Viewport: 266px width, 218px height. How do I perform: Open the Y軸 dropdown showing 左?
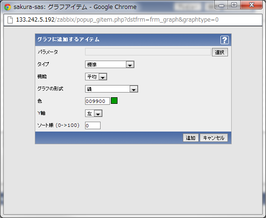pyautogui.click(x=94, y=113)
